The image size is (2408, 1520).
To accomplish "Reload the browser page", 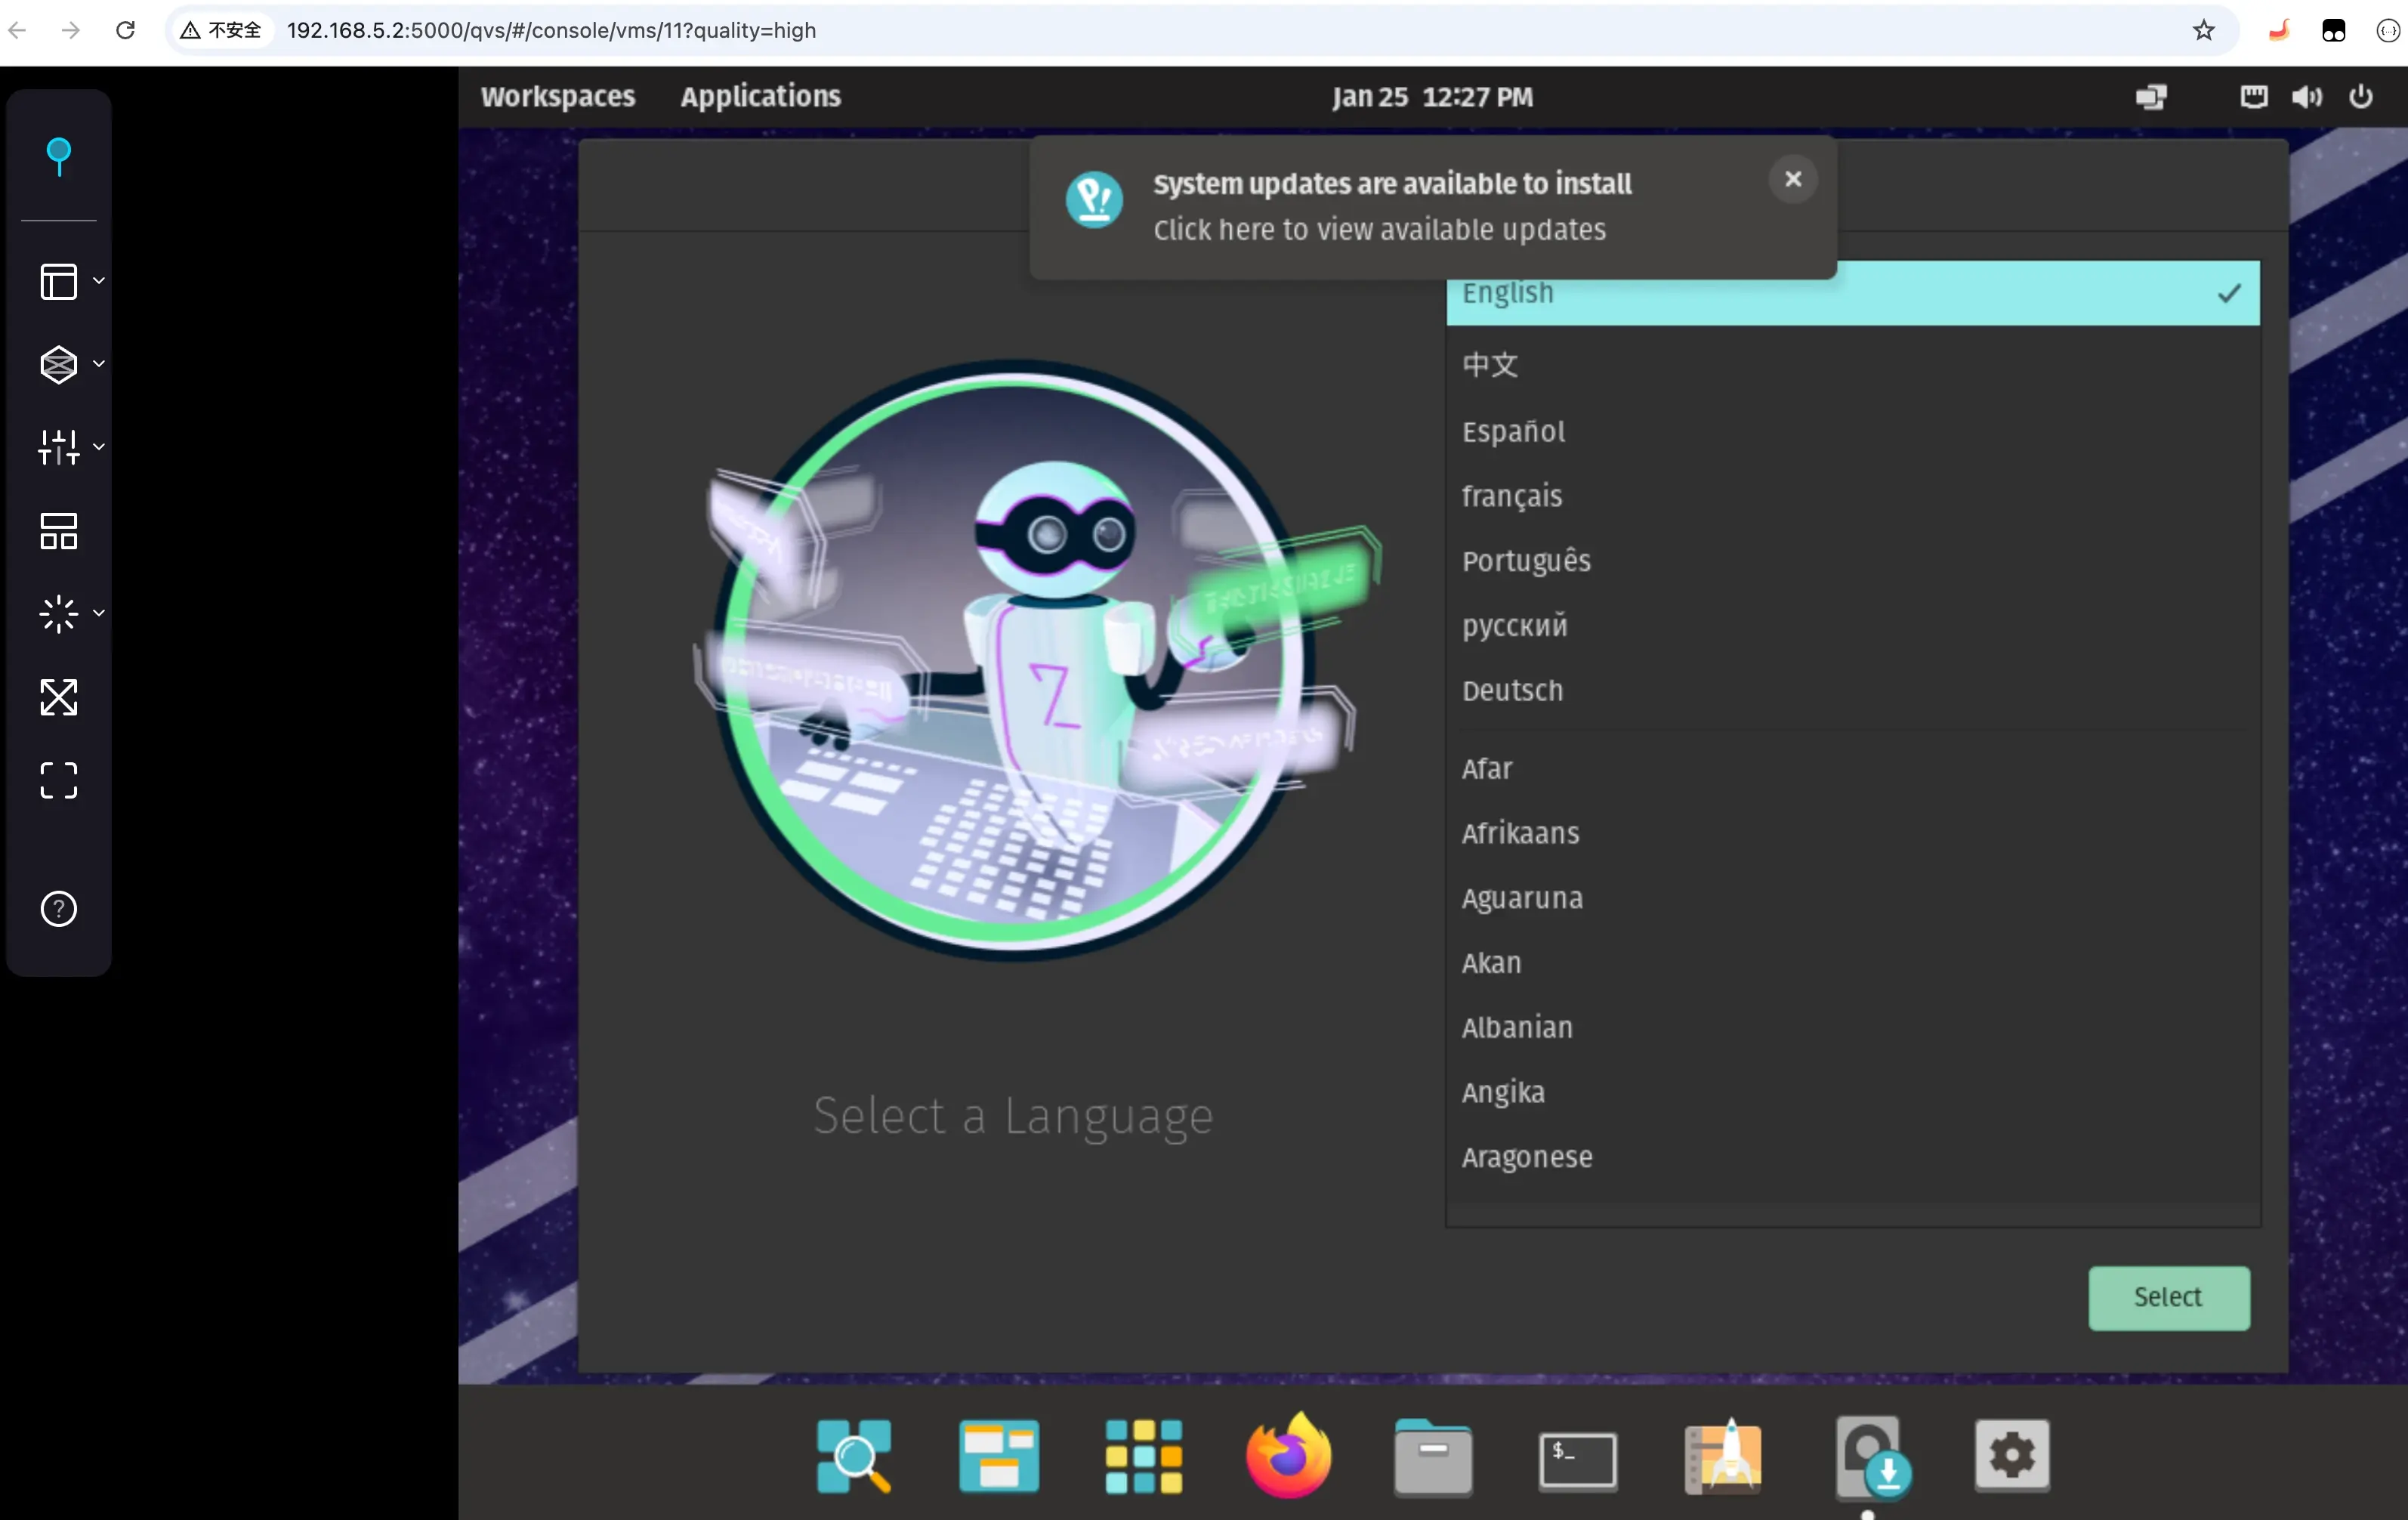I will 125,30.
